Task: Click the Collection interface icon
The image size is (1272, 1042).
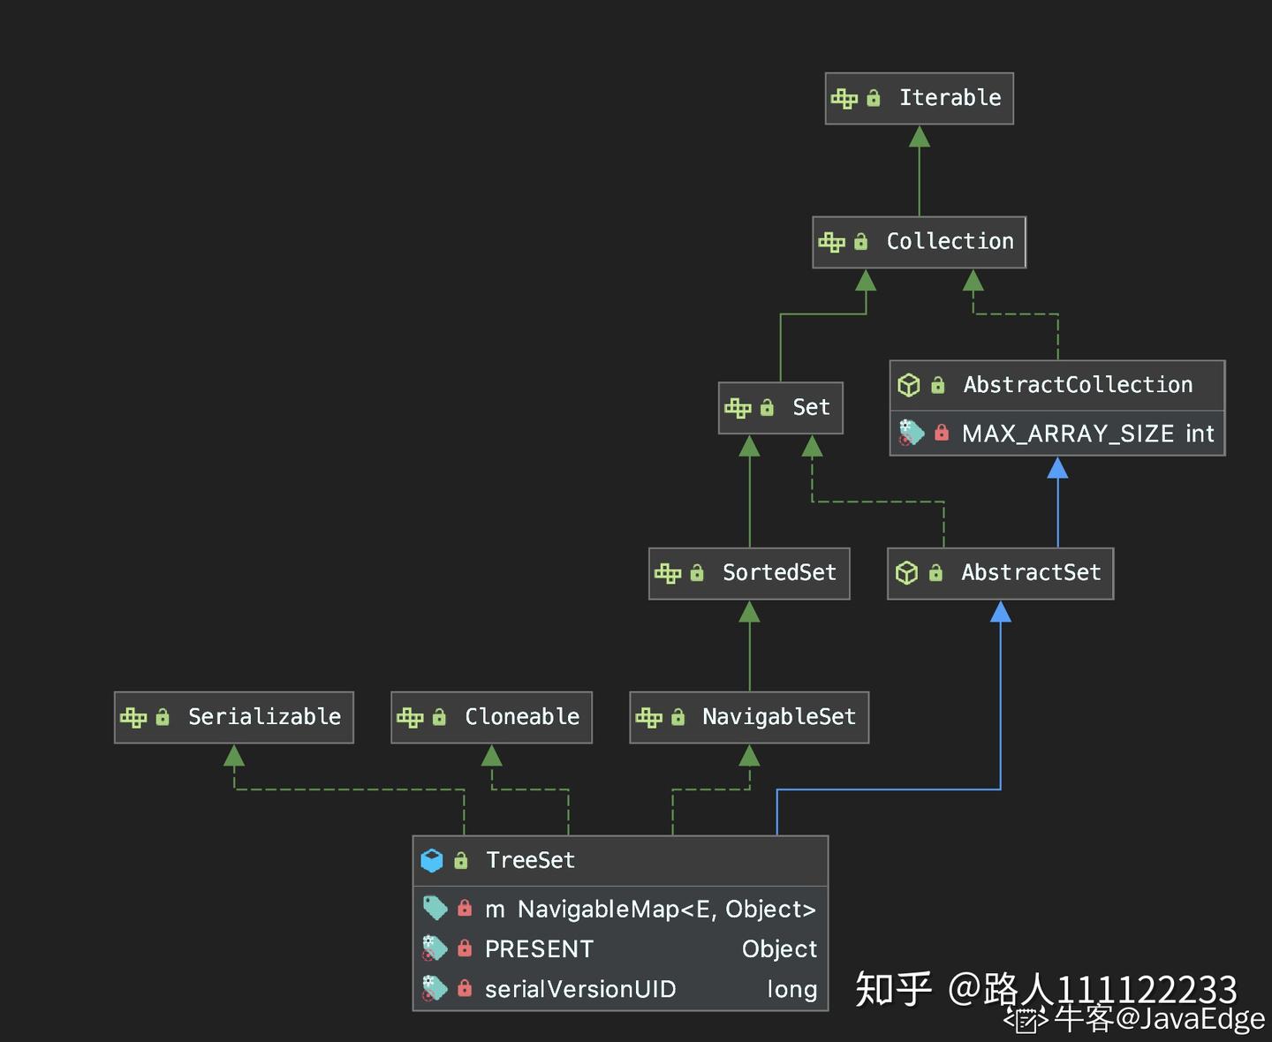Action: click(x=832, y=242)
